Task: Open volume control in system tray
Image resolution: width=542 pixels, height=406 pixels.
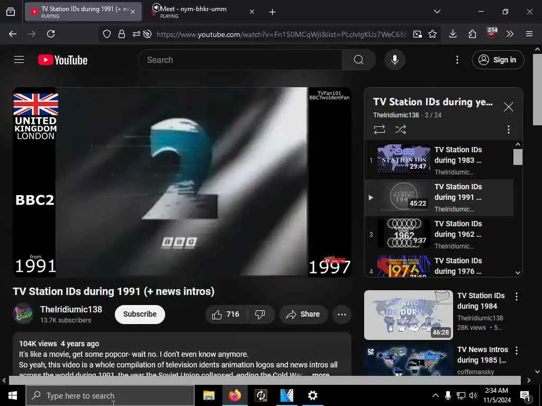Action: tap(473, 395)
